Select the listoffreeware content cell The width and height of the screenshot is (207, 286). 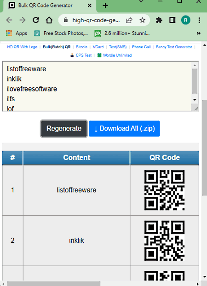click(76, 190)
